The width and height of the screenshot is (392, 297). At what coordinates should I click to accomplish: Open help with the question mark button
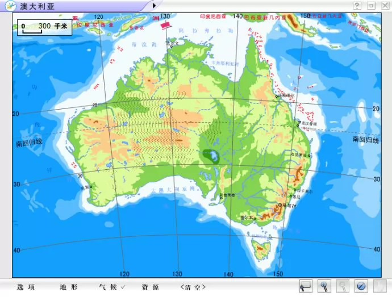[x=357, y=6]
